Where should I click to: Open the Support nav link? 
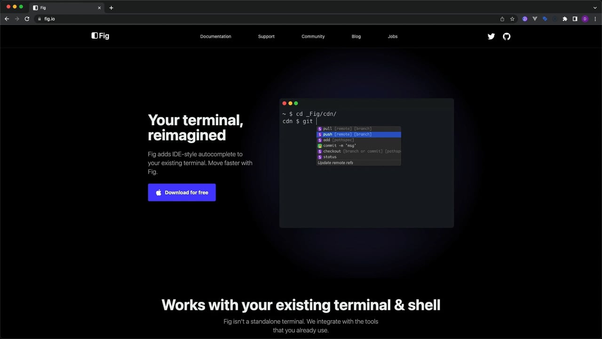pyautogui.click(x=266, y=36)
